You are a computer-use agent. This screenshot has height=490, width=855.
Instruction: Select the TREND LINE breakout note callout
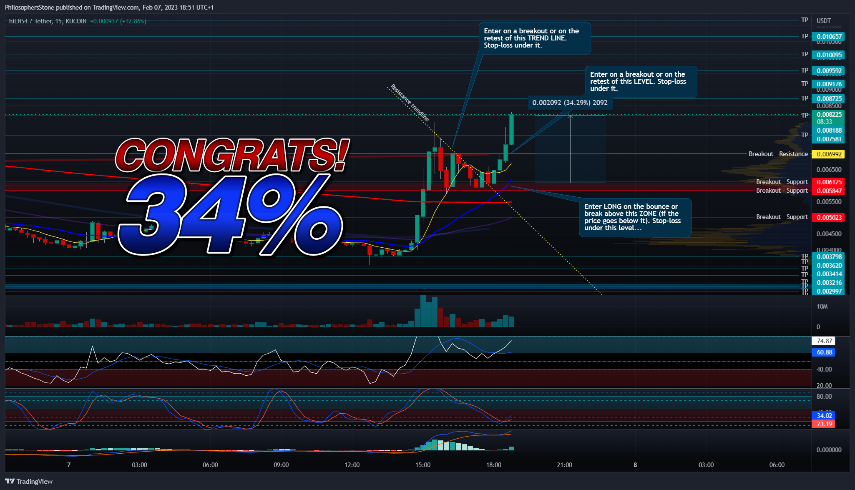coord(535,38)
